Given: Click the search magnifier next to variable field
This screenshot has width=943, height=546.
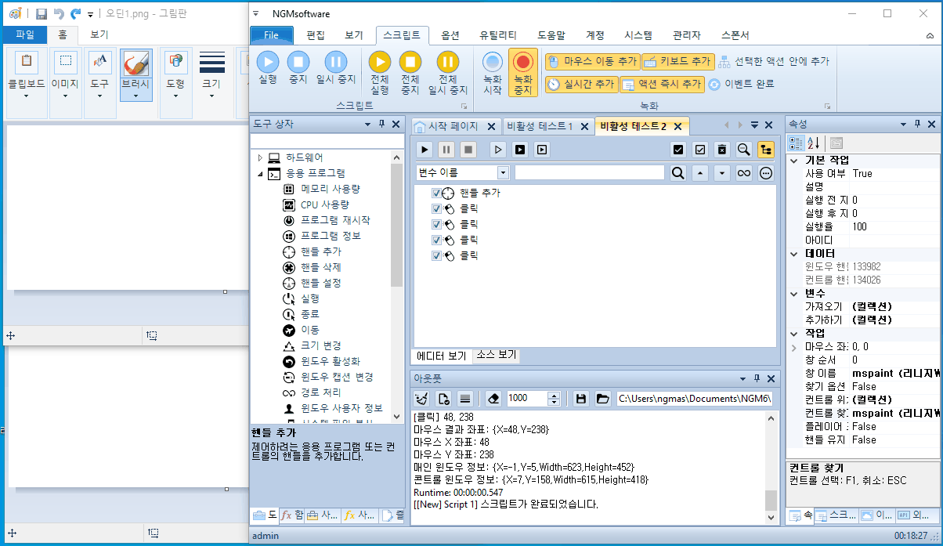Looking at the screenshot, I should coord(678,172).
